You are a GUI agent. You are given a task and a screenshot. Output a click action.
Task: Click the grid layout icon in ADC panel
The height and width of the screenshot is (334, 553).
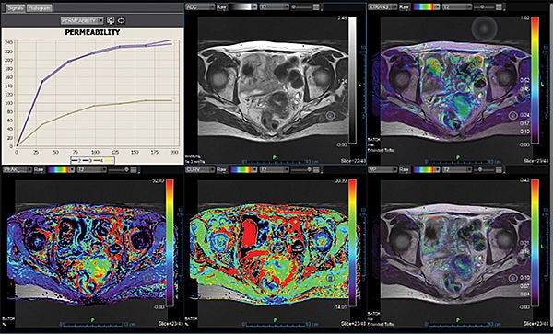[x=316, y=6]
